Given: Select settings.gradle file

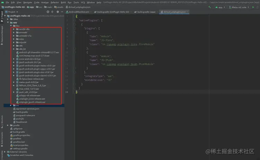Looking at the screenshot, I should coord(20,149).
